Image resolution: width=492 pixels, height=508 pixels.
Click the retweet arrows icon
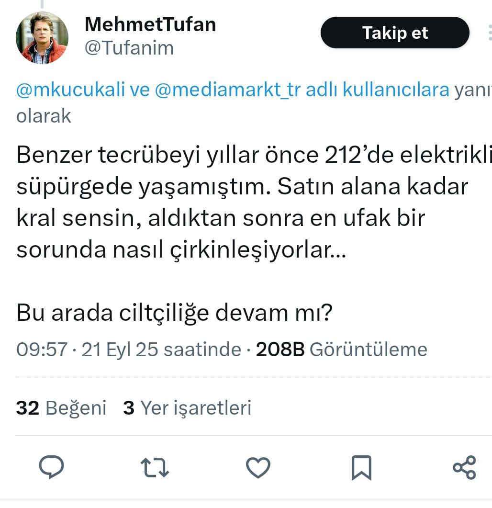click(x=155, y=467)
